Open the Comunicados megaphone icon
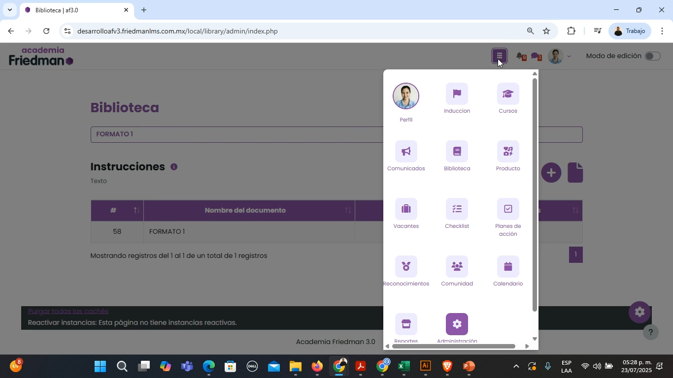Image resolution: width=673 pixels, height=378 pixels. (406, 151)
